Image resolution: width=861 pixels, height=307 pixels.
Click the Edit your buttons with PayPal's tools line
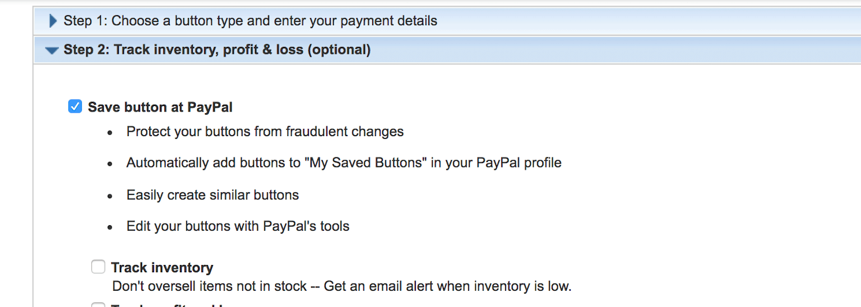click(238, 226)
